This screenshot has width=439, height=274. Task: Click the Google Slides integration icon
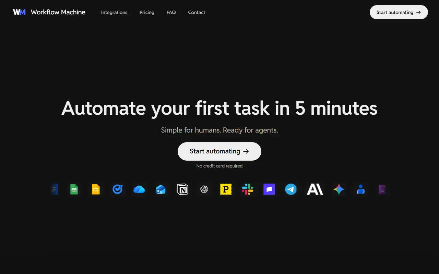(96, 189)
